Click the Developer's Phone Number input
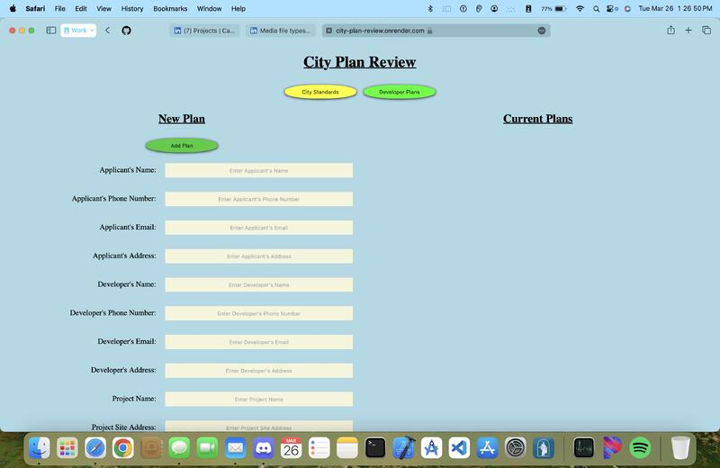This screenshot has width=720, height=468. point(259,313)
